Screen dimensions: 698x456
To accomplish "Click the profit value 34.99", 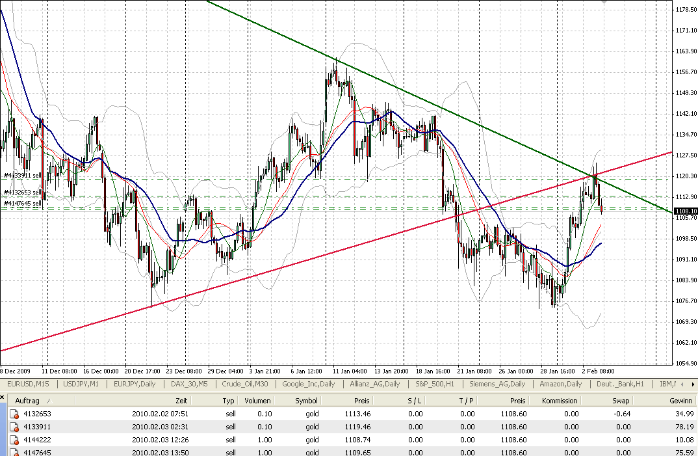I will click(x=684, y=414).
